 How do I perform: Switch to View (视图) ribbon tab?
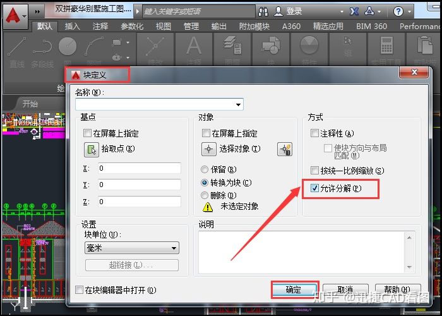(x=164, y=27)
